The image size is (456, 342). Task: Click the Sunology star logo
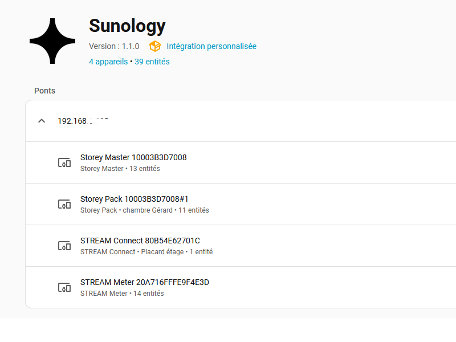(x=52, y=41)
